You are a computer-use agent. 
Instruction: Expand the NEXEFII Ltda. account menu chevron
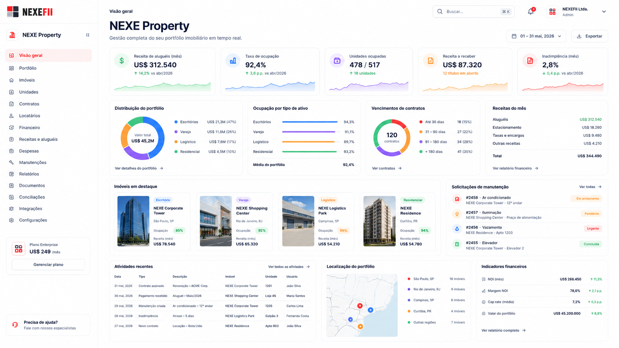coord(604,12)
